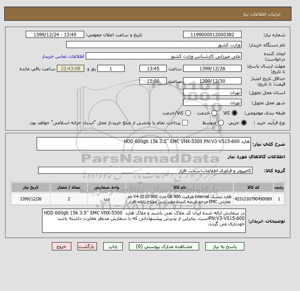Image resolution: width=300 pixels, height=291 pixels.
Task: Click the اطلاعات کالاهای مورد نیاز heading
Action: click(256, 157)
